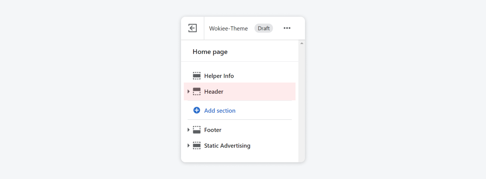Click the Helper Info section icon
486x179 pixels.
pyautogui.click(x=197, y=76)
